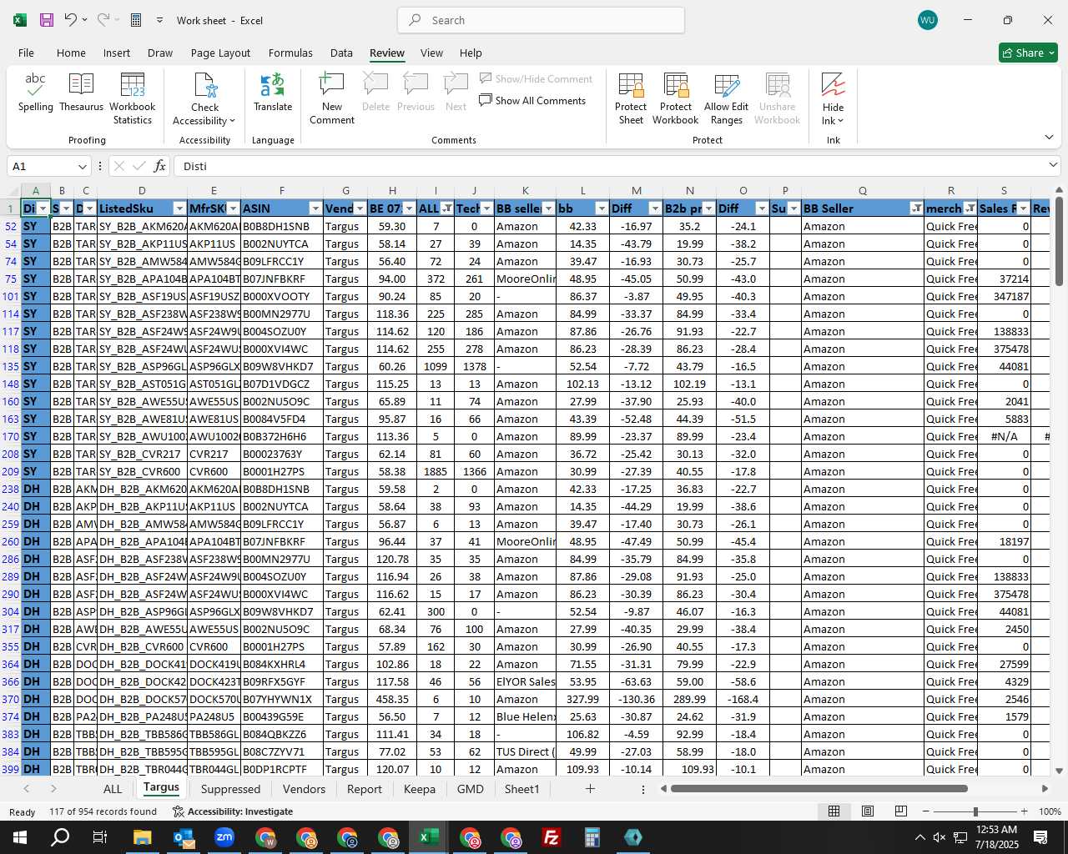This screenshot has height=854, width=1068.
Task: Switch to the Home tab
Action: coord(71,53)
